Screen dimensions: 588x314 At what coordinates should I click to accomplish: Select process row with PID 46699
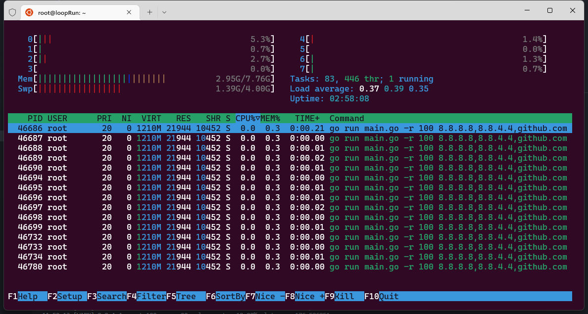[x=290, y=227]
